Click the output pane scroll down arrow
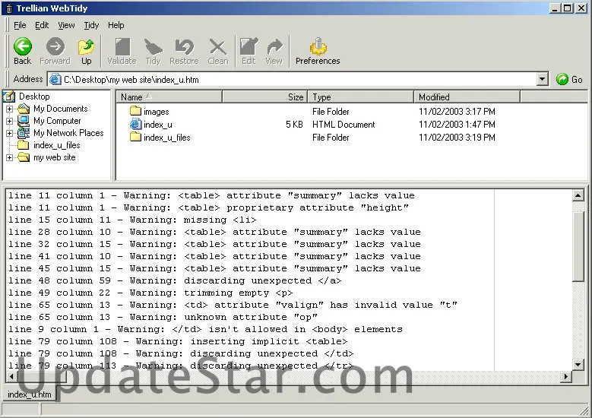Viewport: 592px width, 418px height. [578, 364]
